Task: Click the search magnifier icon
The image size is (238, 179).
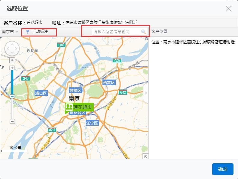Action: point(144,32)
